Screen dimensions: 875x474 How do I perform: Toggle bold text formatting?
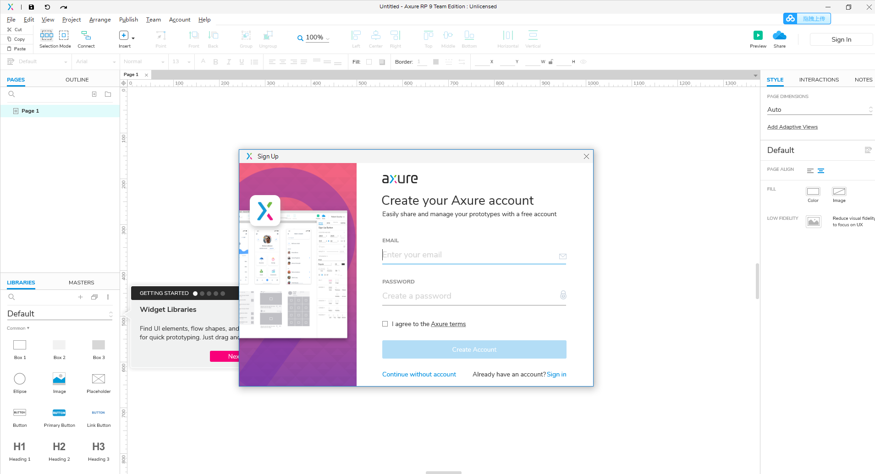[215, 61]
